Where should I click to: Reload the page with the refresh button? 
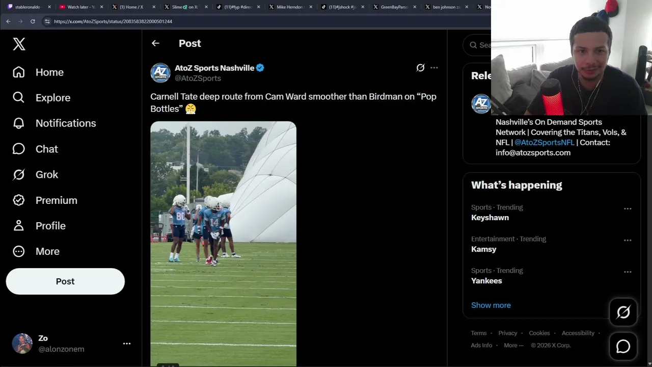[x=33, y=21]
